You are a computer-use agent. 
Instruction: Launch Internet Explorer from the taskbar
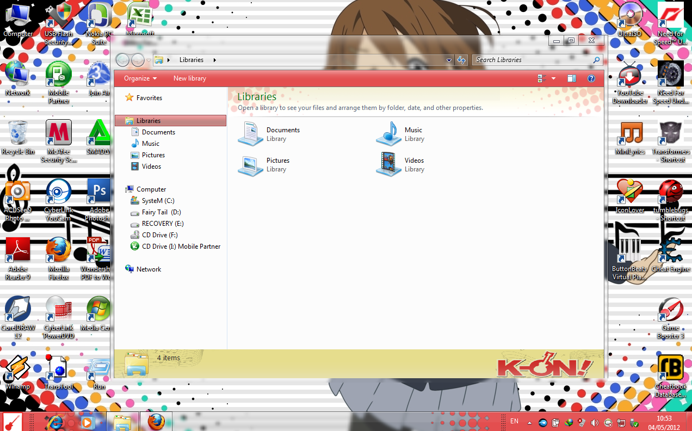click(x=54, y=422)
